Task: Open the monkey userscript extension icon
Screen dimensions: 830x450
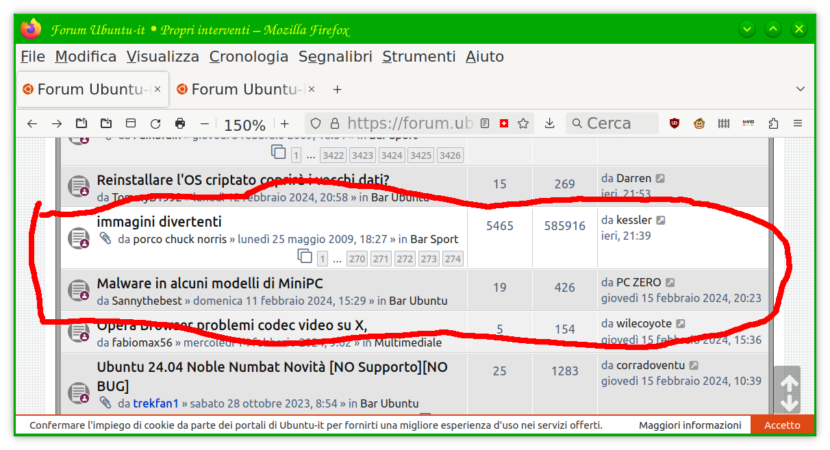Action: [x=699, y=124]
